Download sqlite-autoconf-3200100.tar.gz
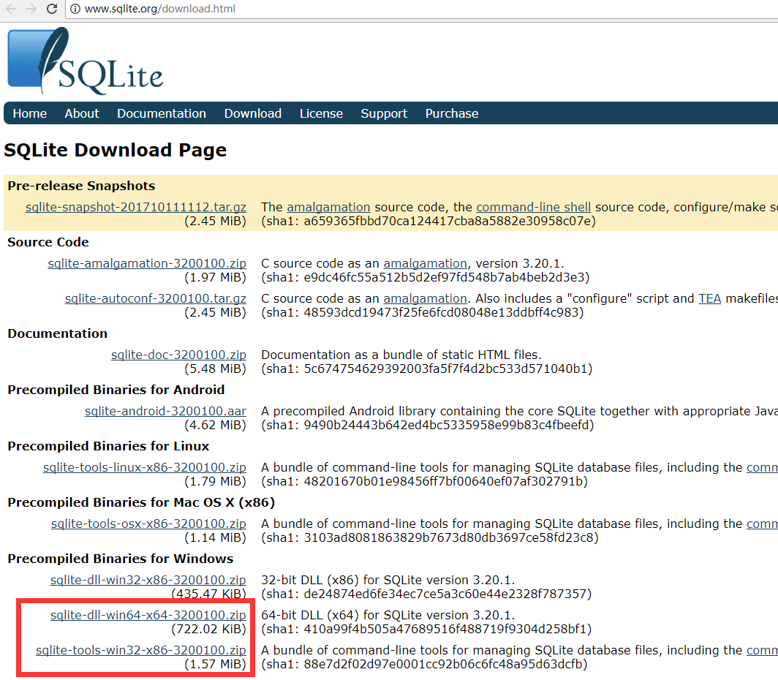 (155, 298)
